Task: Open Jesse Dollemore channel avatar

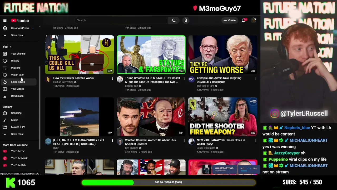Action: click(x=191, y=141)
